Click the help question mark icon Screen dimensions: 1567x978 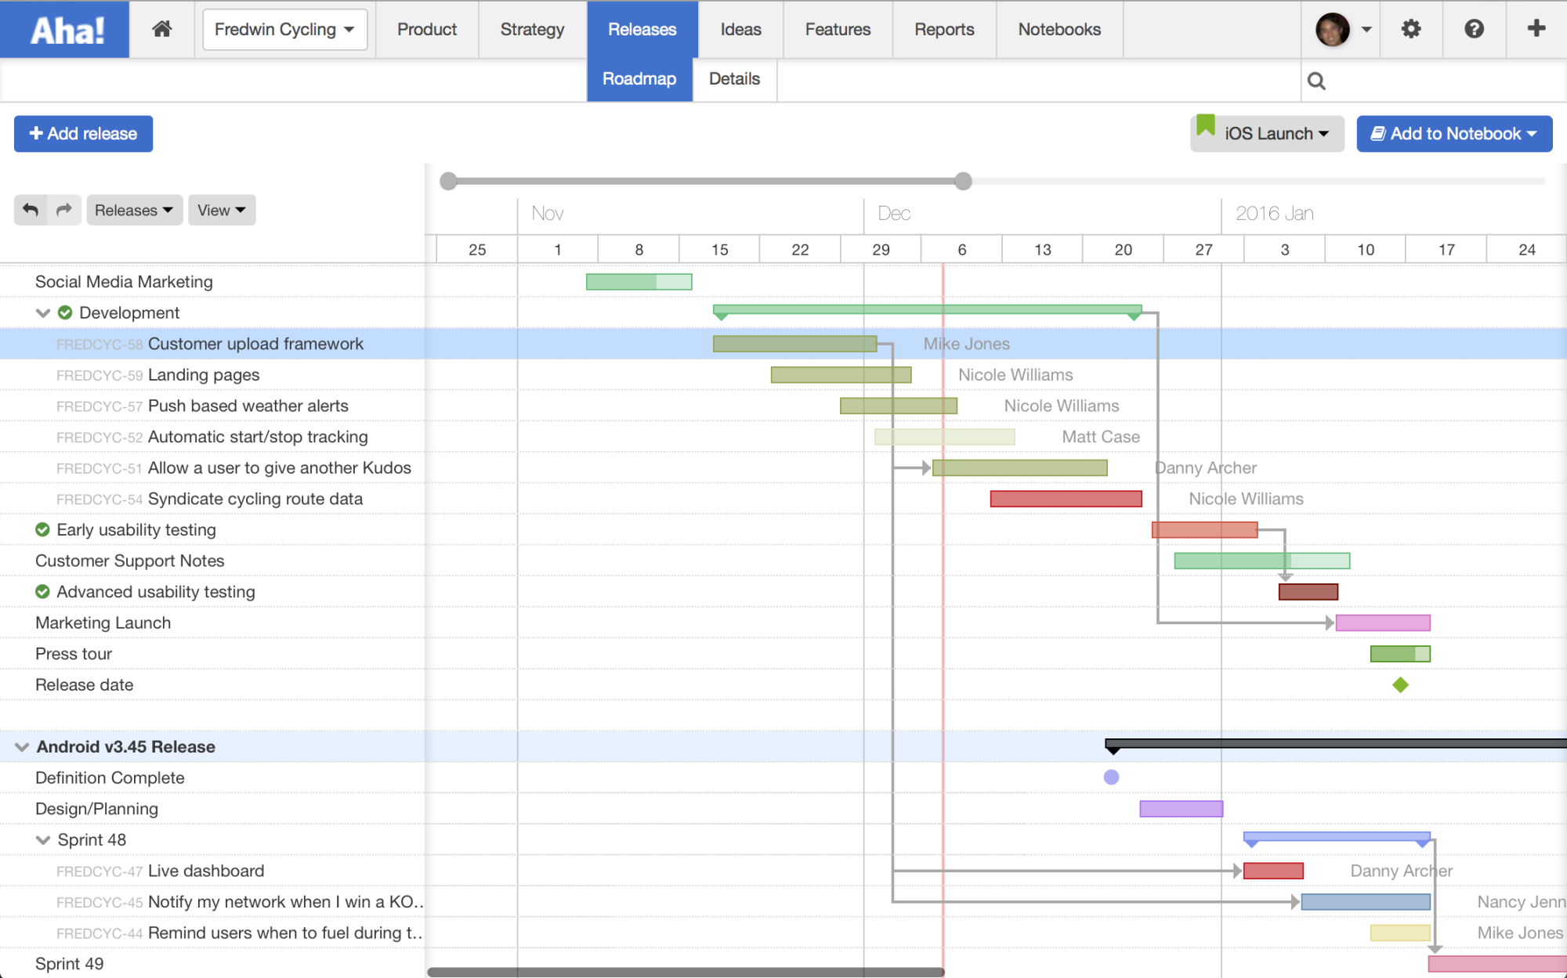(x=1474, y=28)
